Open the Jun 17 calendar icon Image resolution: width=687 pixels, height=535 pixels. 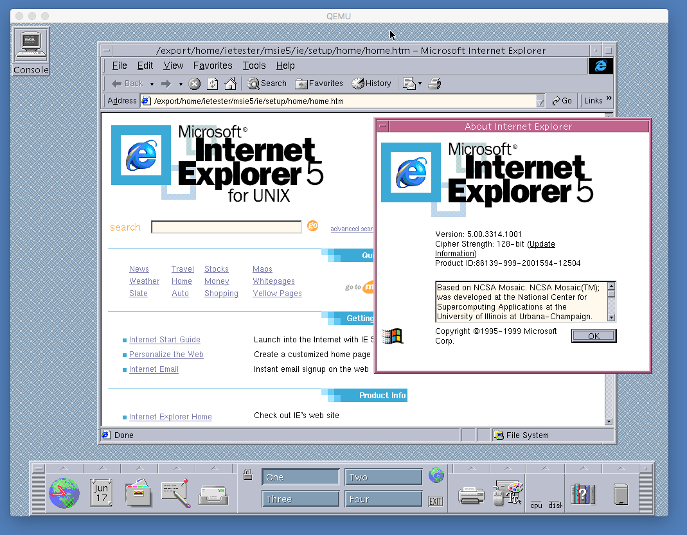pos(101,493)
